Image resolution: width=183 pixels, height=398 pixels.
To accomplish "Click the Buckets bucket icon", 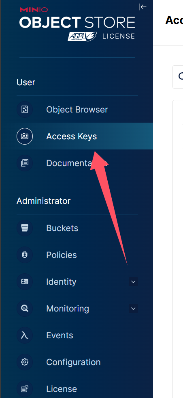I will [25, 228].
